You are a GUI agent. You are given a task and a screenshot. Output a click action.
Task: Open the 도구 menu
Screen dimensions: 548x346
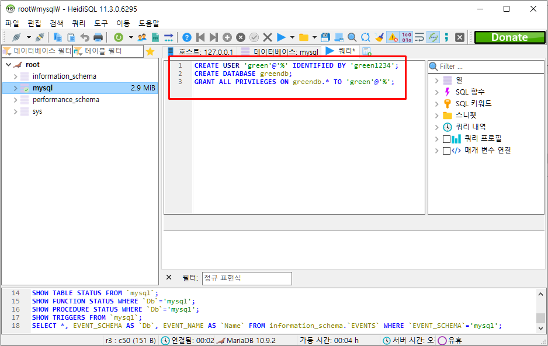click(101, 23)
